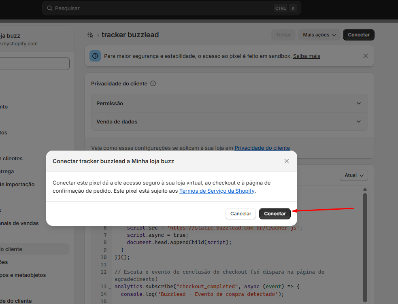Click info icon next to Privacidade do cliente
This screenshot has height=304, width=398.
coord(153,83)
